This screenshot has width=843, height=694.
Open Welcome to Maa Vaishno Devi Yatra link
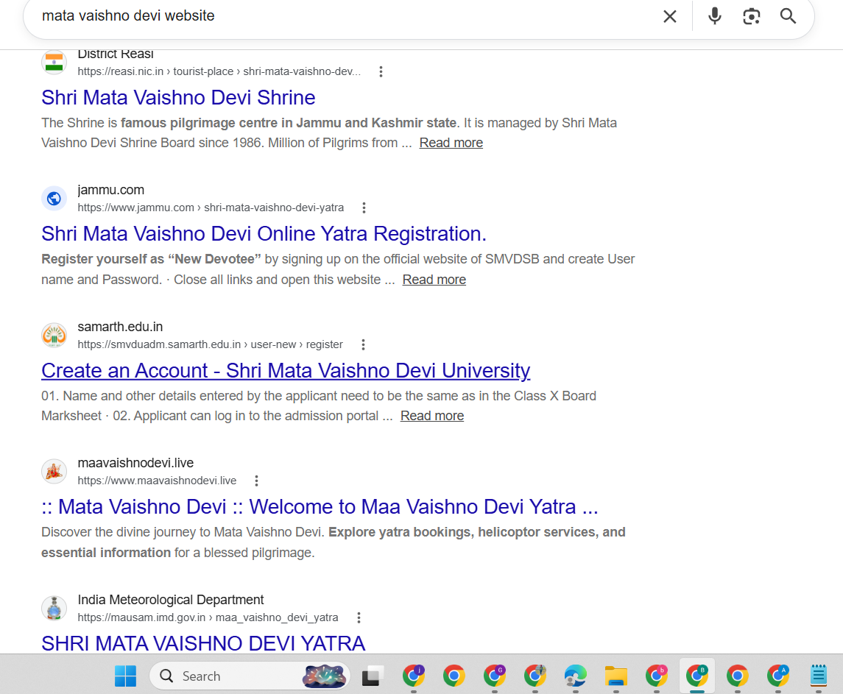click(x=320, y=506)
